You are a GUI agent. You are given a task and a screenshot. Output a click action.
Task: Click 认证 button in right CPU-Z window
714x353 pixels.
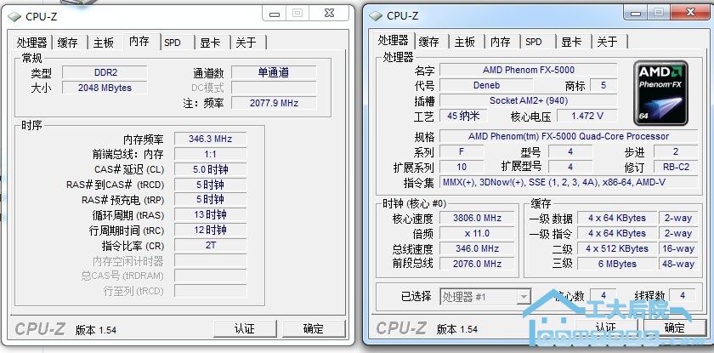606,328
